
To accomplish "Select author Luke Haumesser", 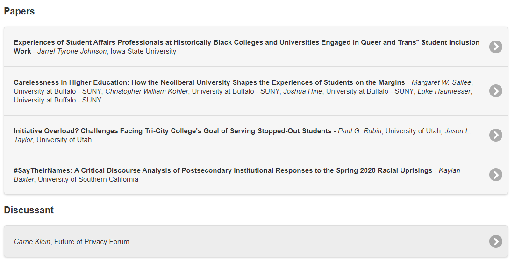I will coord(444,91).
